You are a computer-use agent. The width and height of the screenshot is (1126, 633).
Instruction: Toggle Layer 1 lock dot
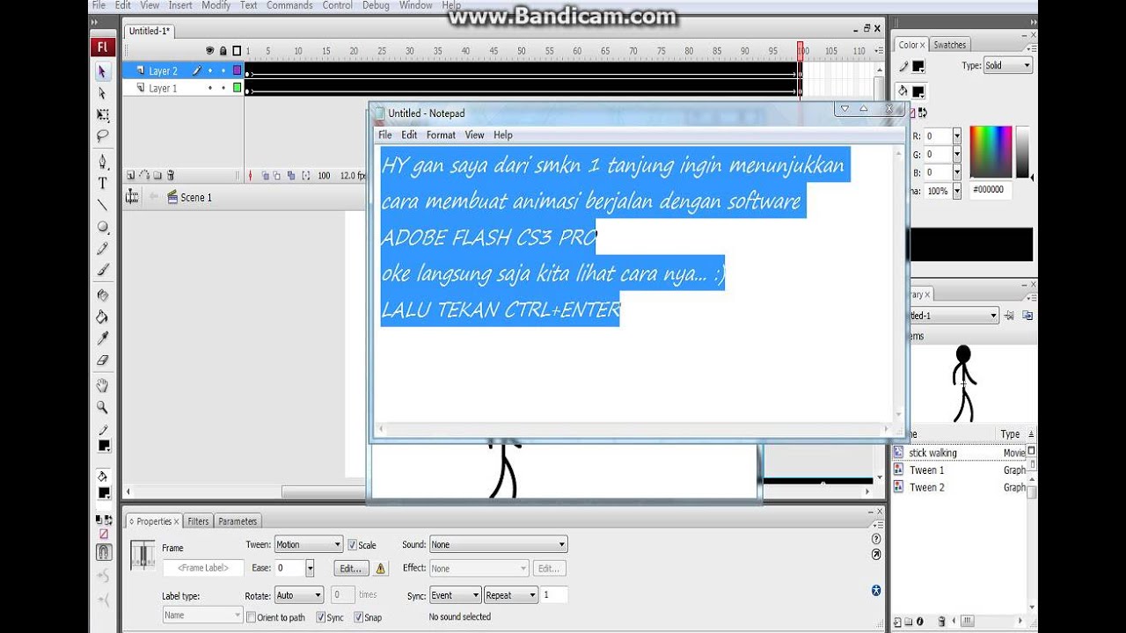(223, 88)
